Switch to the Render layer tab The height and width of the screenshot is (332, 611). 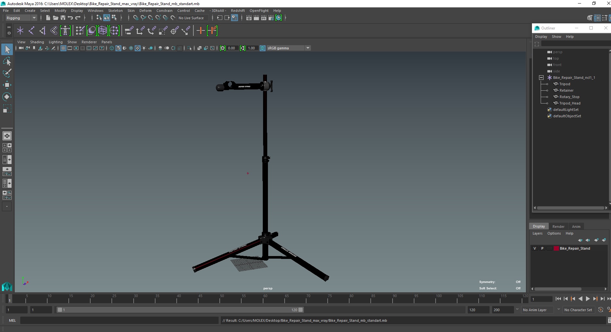(558, 226)
